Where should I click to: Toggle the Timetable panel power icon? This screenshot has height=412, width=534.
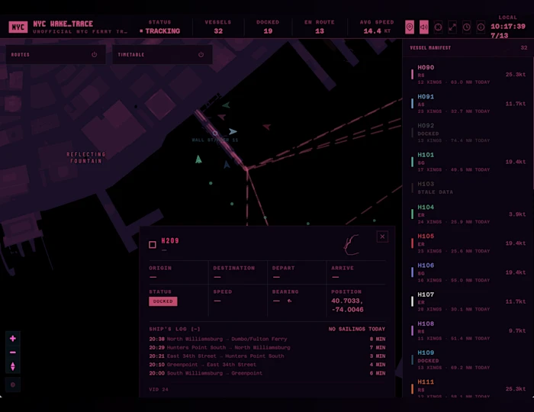pyautogui.click(x=201, y=54)
